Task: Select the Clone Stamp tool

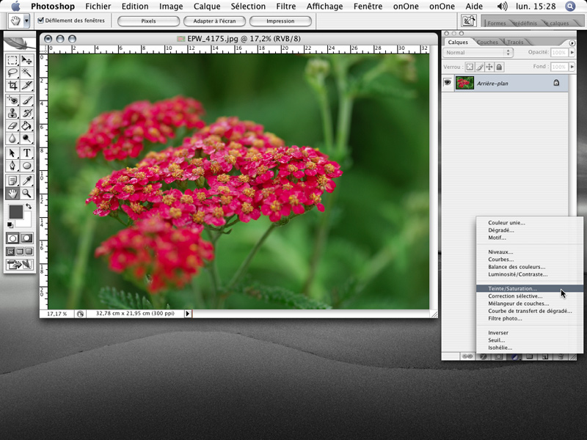Action: (12, 113)
